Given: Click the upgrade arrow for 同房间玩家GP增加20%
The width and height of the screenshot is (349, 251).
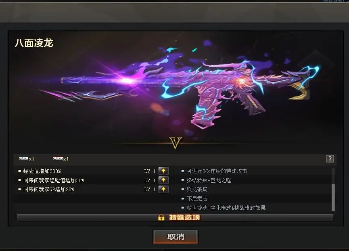Looking at the screenshot, I should 163,189.
